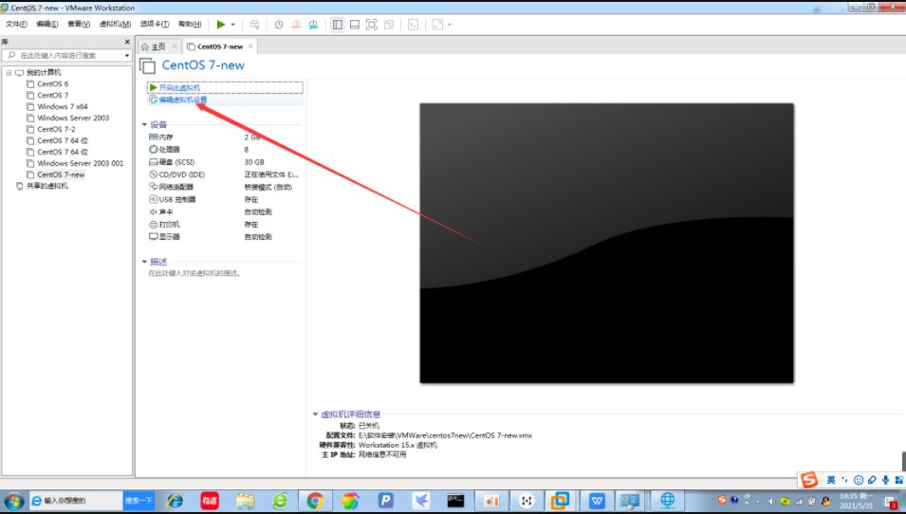Open the snapshot manager toolbar icon
The width and height of the screenshot is (906, 514).
pos(313,25)
